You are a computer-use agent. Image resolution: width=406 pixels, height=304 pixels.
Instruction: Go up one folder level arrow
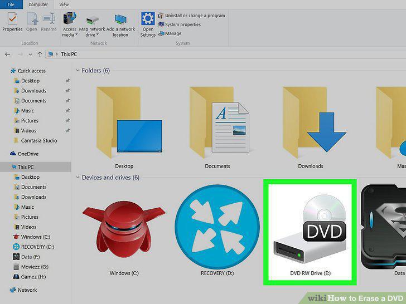coord(40,54)
